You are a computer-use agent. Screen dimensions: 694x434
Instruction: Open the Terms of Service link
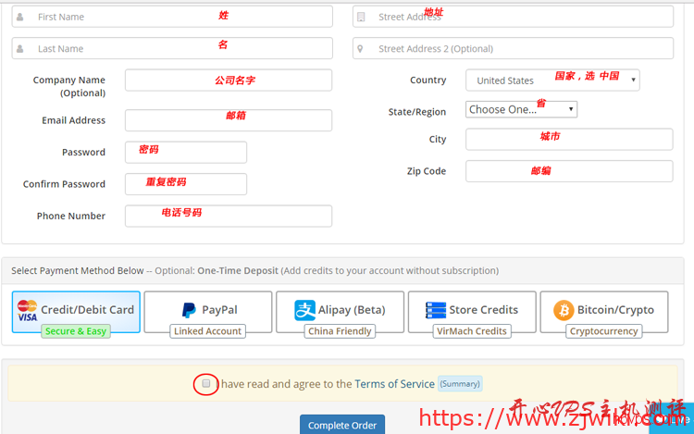[x=394, y=384]
